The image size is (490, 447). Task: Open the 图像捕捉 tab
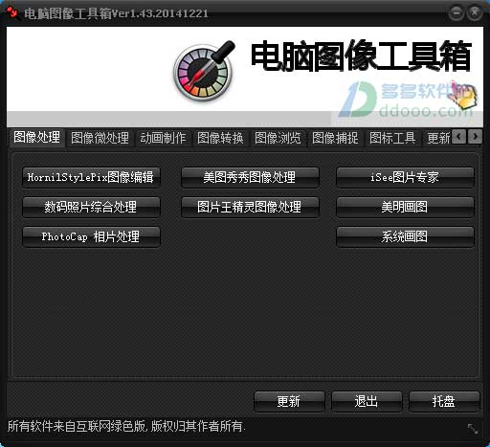[335, 138]
